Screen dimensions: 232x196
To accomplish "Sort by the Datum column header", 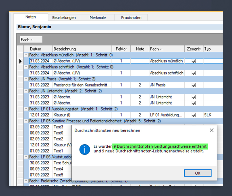I will (38, 49).
